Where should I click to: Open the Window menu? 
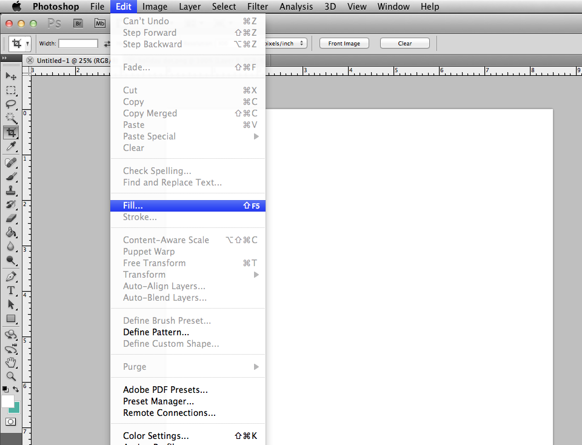393,7
